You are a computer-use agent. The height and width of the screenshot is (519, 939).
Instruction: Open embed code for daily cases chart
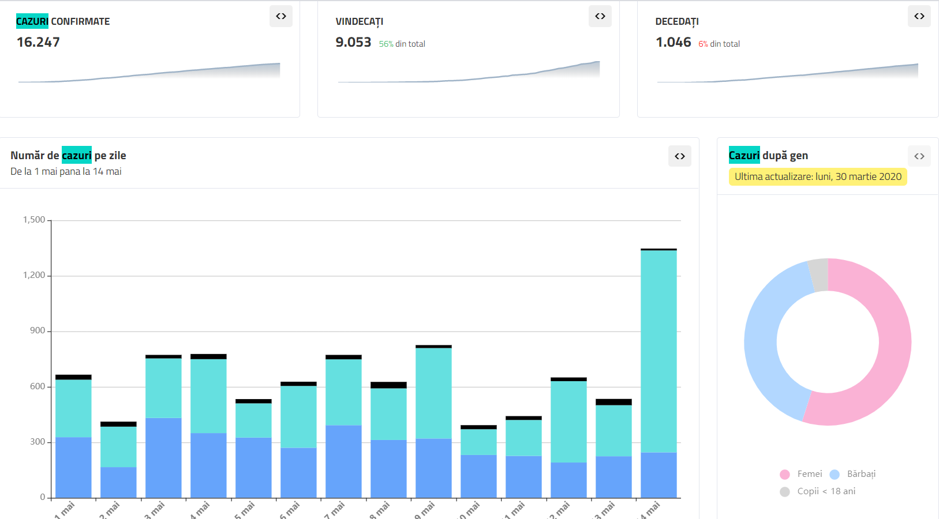pos(680,156)
